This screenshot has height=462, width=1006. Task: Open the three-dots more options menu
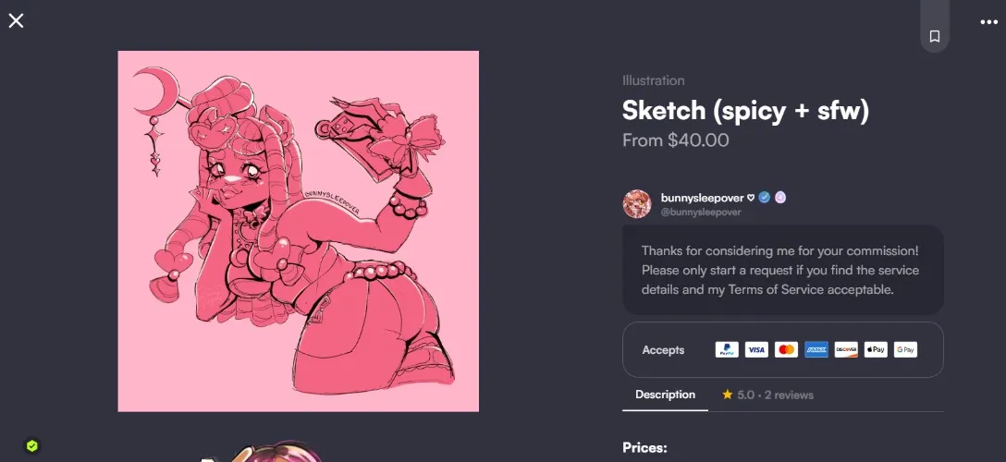[x=988, y=22]
